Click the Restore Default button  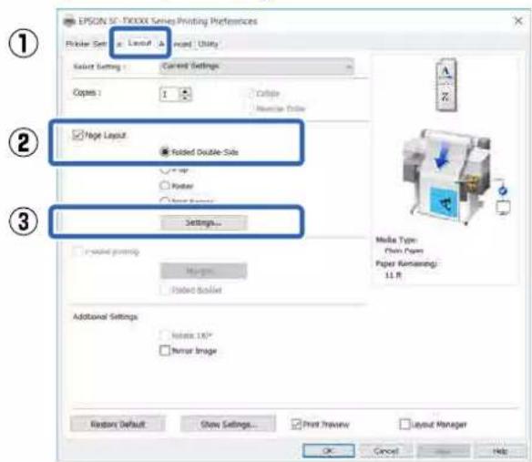point(118,425)
